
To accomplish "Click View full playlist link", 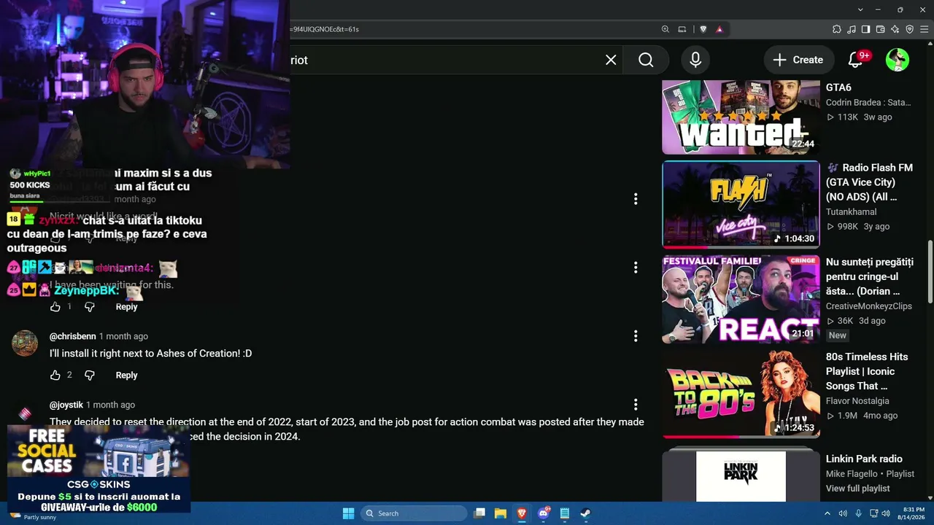I will pyautogui.click(x=858, y=489).
